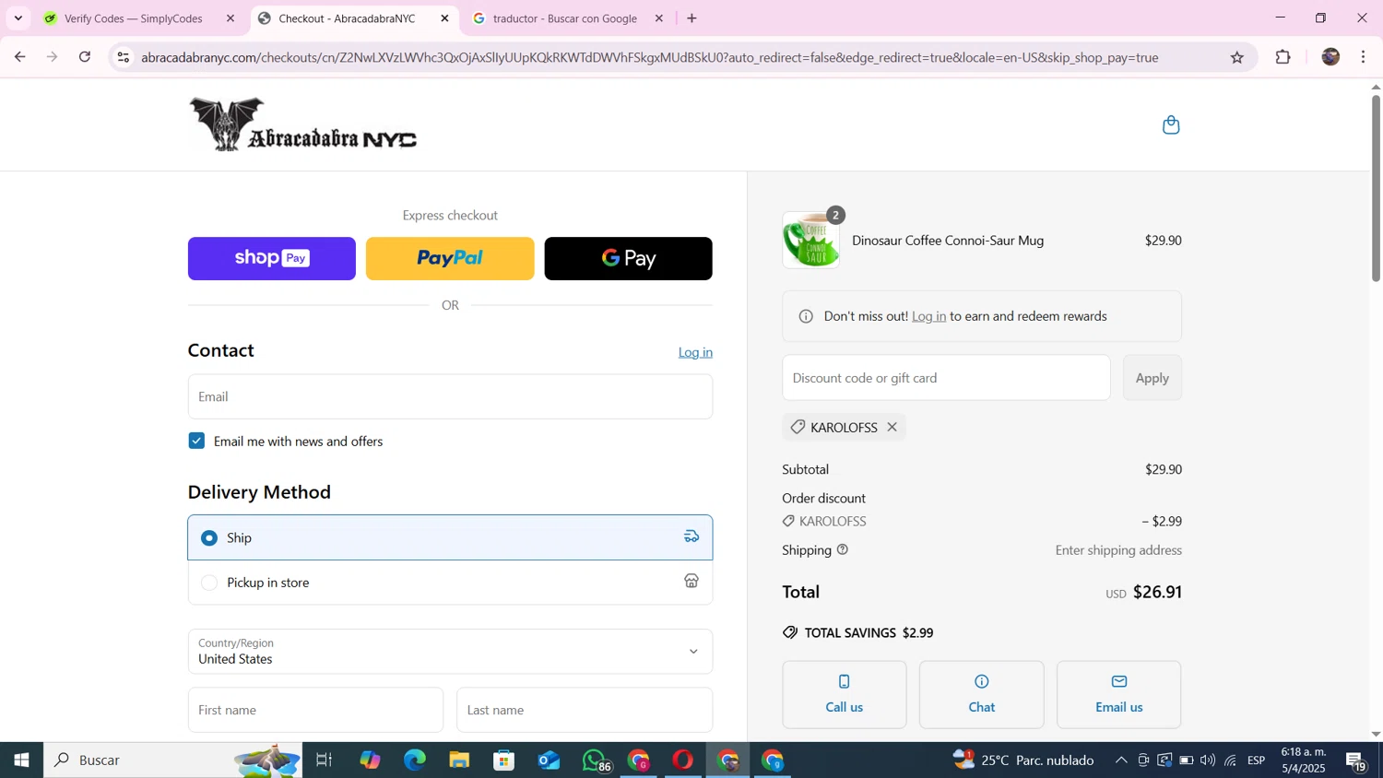Open the shopping cart bag icon
This screenshot has width=1383, height=778.
click(x=1171, y=124)
